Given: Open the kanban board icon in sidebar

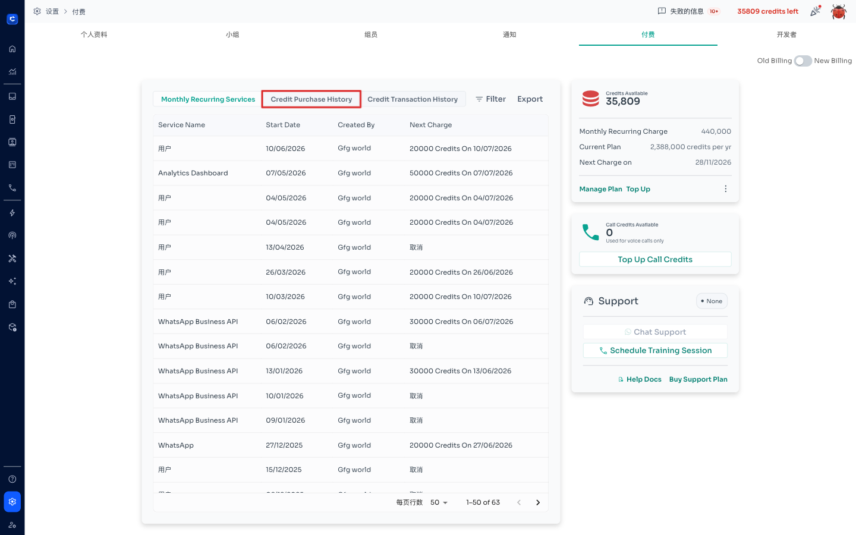Looking at the screenshot, I should [x=12, y=165].
